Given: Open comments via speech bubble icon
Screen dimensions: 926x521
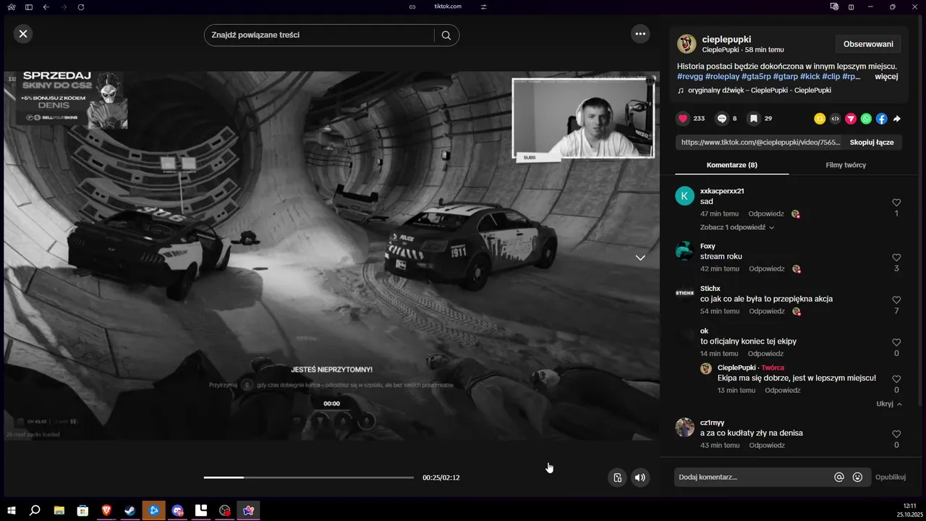Looking at the screenshot, I should [x=722, y=119].
